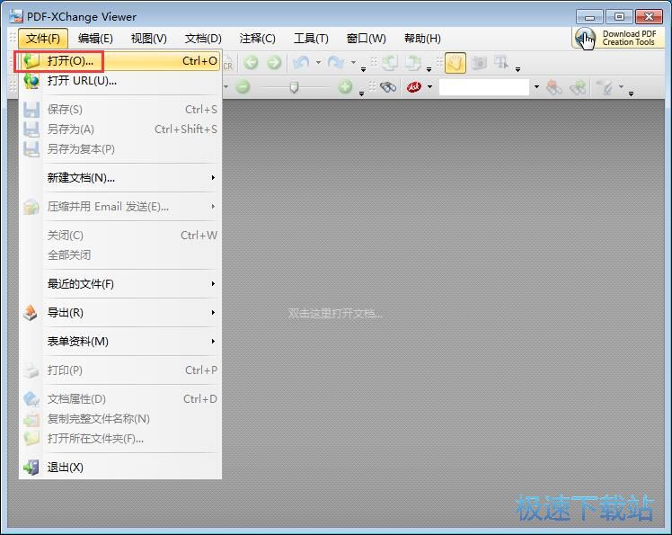Open the search field history dropdown

[536, 87]
